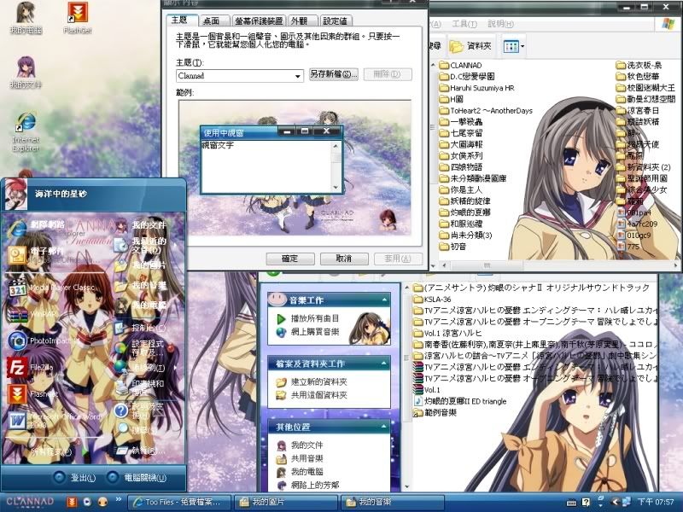The width and height of the screenshot is (683, 512).
Task: Switch to the 桌面 tab
Action: (x=212, y=20)
